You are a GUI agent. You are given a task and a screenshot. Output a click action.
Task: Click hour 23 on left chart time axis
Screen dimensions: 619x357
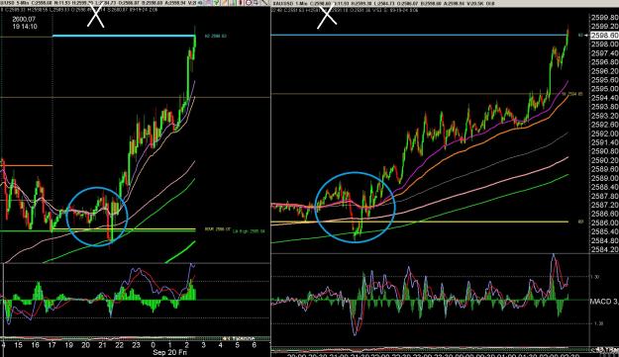[x=136, y=345]
